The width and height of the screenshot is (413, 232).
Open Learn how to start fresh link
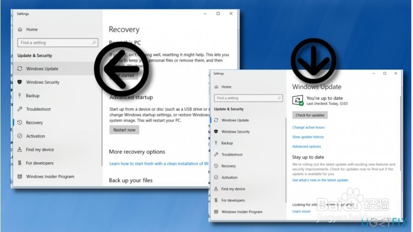(159, 164)
